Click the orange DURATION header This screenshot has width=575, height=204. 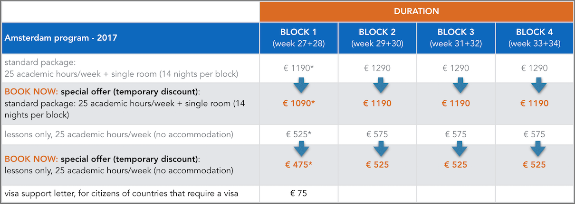(x=416, y=11)
